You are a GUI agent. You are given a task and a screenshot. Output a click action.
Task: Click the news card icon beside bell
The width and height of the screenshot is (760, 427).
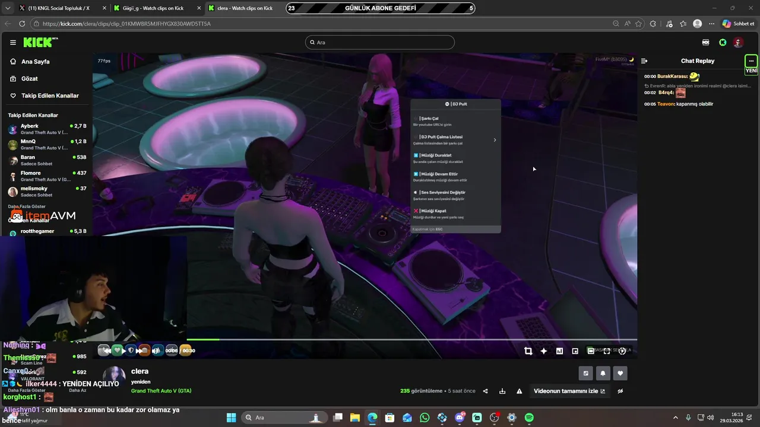pos(586,373)
